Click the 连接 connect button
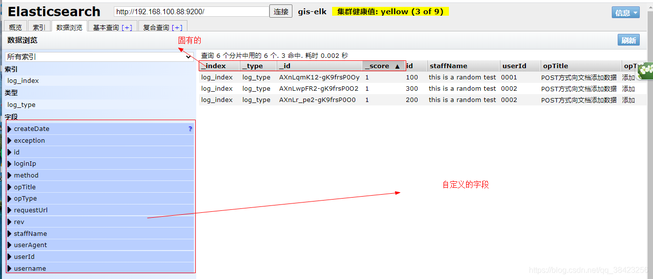653x279 pixels. tap(281, 12)
